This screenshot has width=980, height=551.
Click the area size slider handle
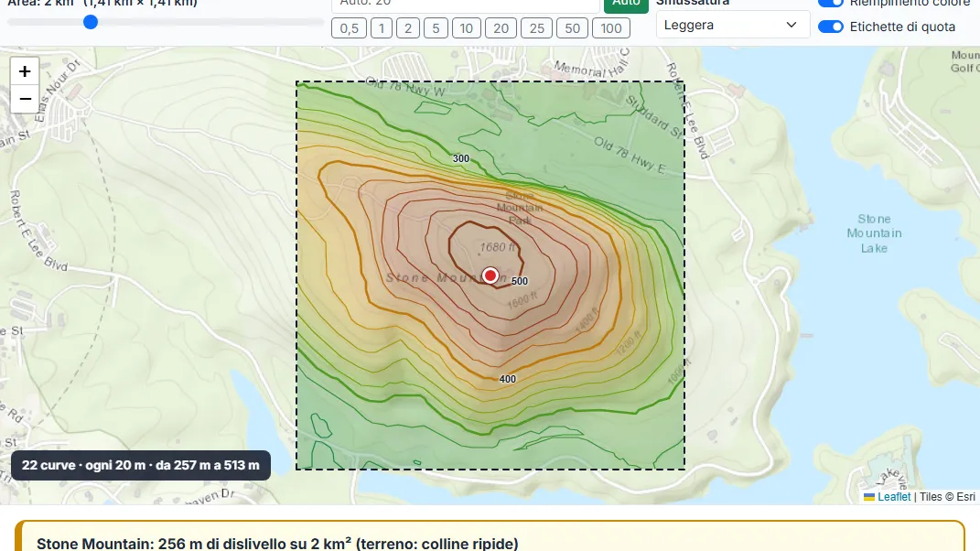pos(91,23)
